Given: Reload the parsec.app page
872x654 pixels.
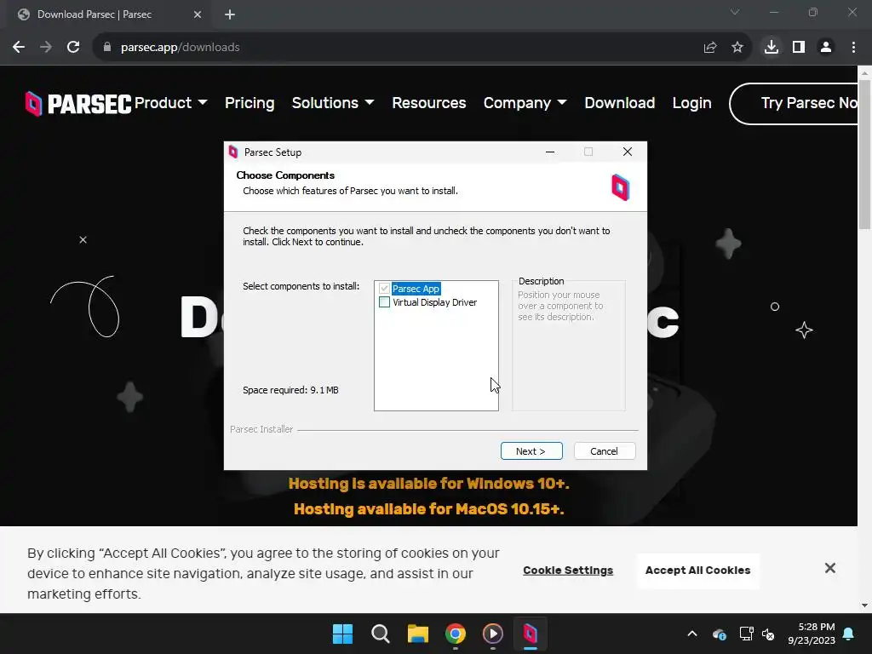Looking at the screenshot, I should coord(73,48).
